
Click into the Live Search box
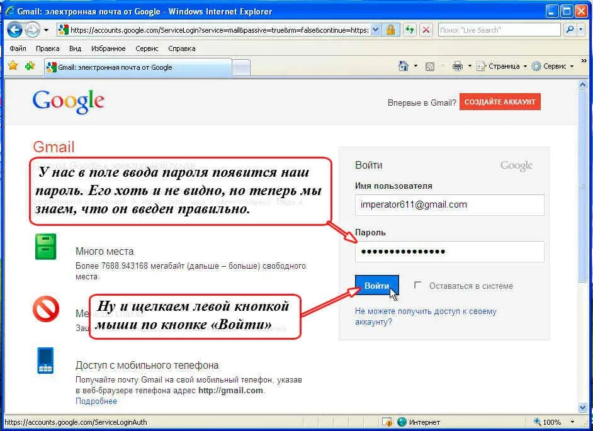pos(499,30)
